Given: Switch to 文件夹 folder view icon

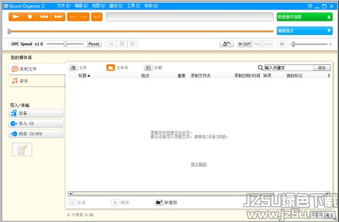Looking at the screenshot, I should coord(111,68).
